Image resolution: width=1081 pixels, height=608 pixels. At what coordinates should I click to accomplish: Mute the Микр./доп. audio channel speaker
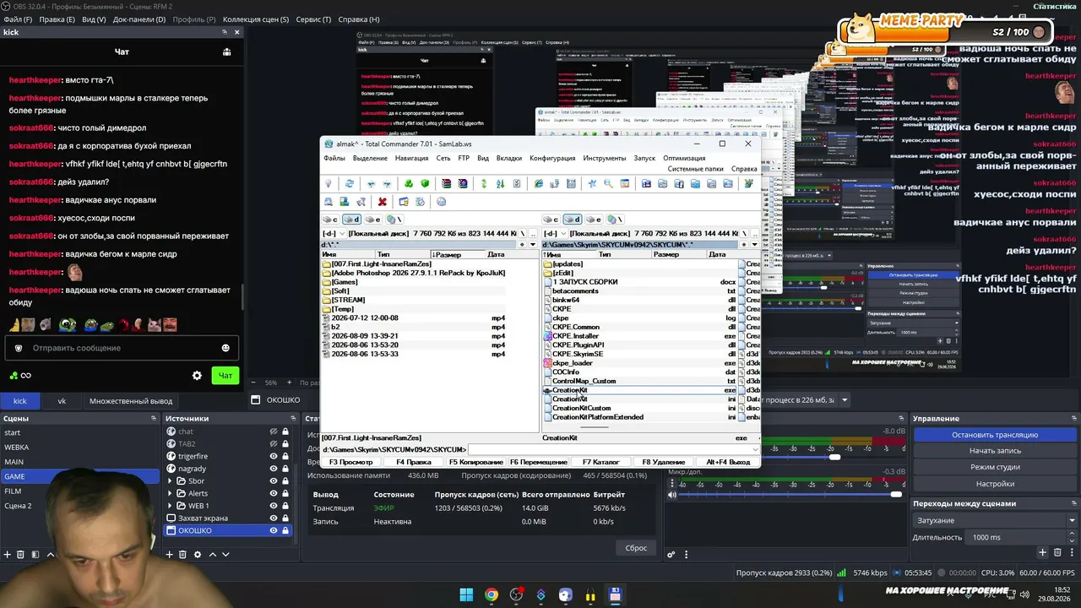(671, 494)
